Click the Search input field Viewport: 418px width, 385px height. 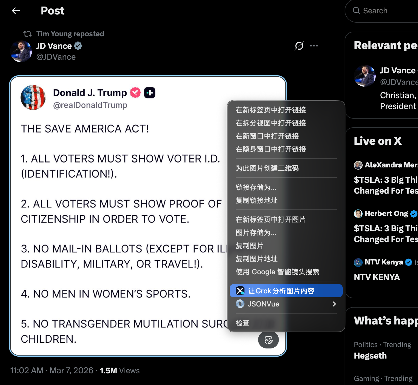tap(387, 11)
